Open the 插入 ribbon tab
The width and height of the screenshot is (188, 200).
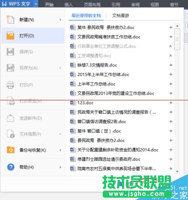click(69, 5)
